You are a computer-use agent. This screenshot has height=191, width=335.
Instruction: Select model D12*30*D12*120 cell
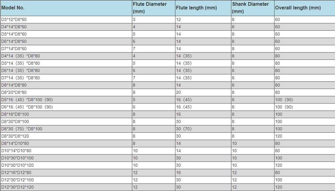(66, 187)
